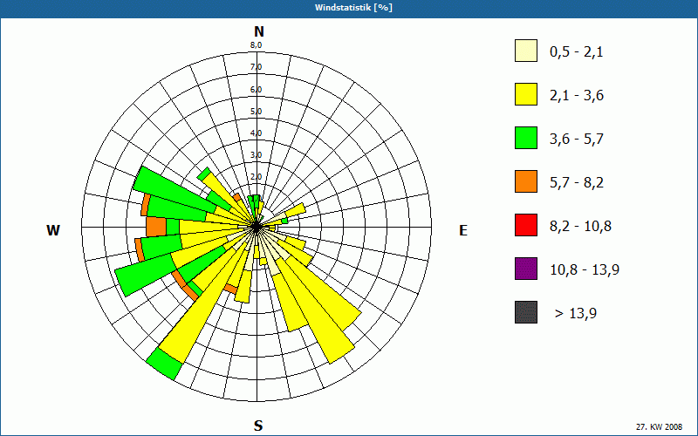Click the legend label 2,1 - 3,6
Screen dimensions: 698x436
[x=577, y=96]
